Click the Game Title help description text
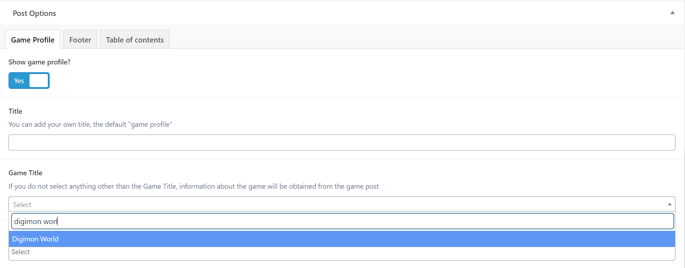 click(x=194, y=186)
